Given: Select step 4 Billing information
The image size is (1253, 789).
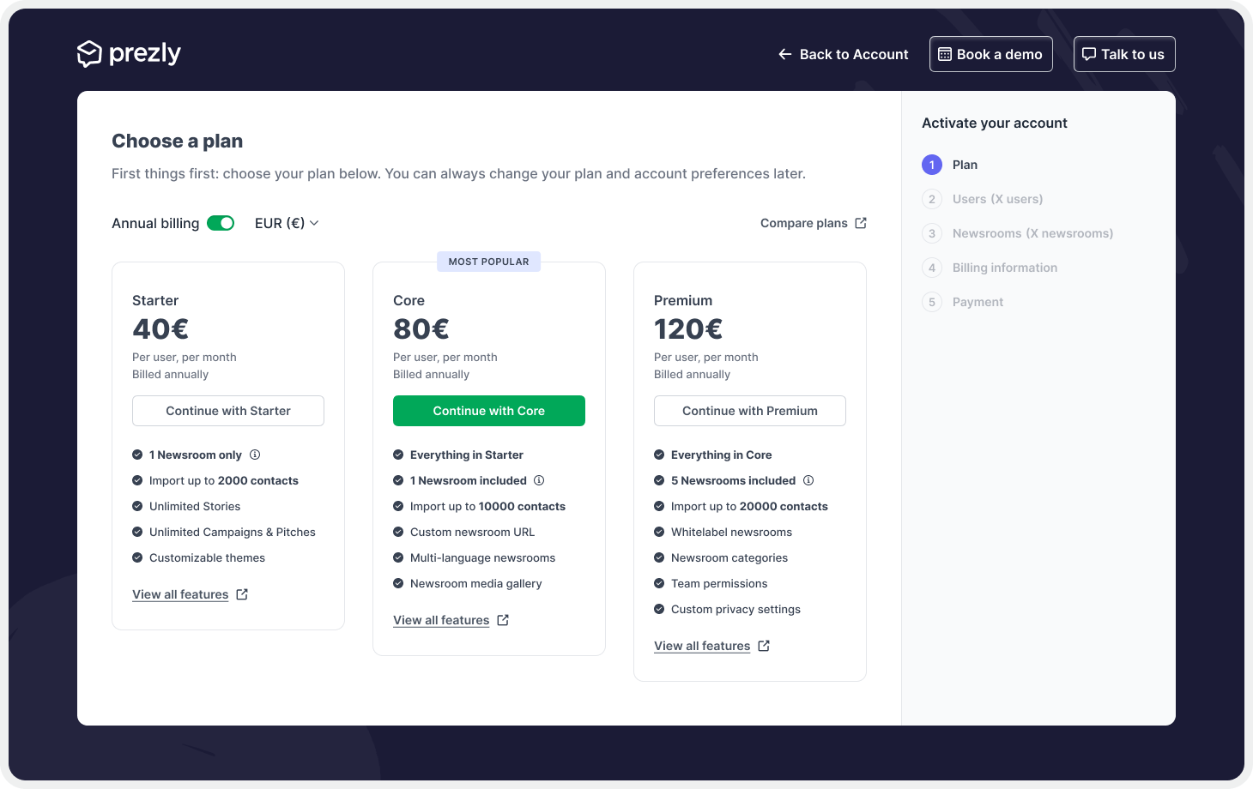Looking at the screenshot, I should pyautogui.click(x=990, y=268).
